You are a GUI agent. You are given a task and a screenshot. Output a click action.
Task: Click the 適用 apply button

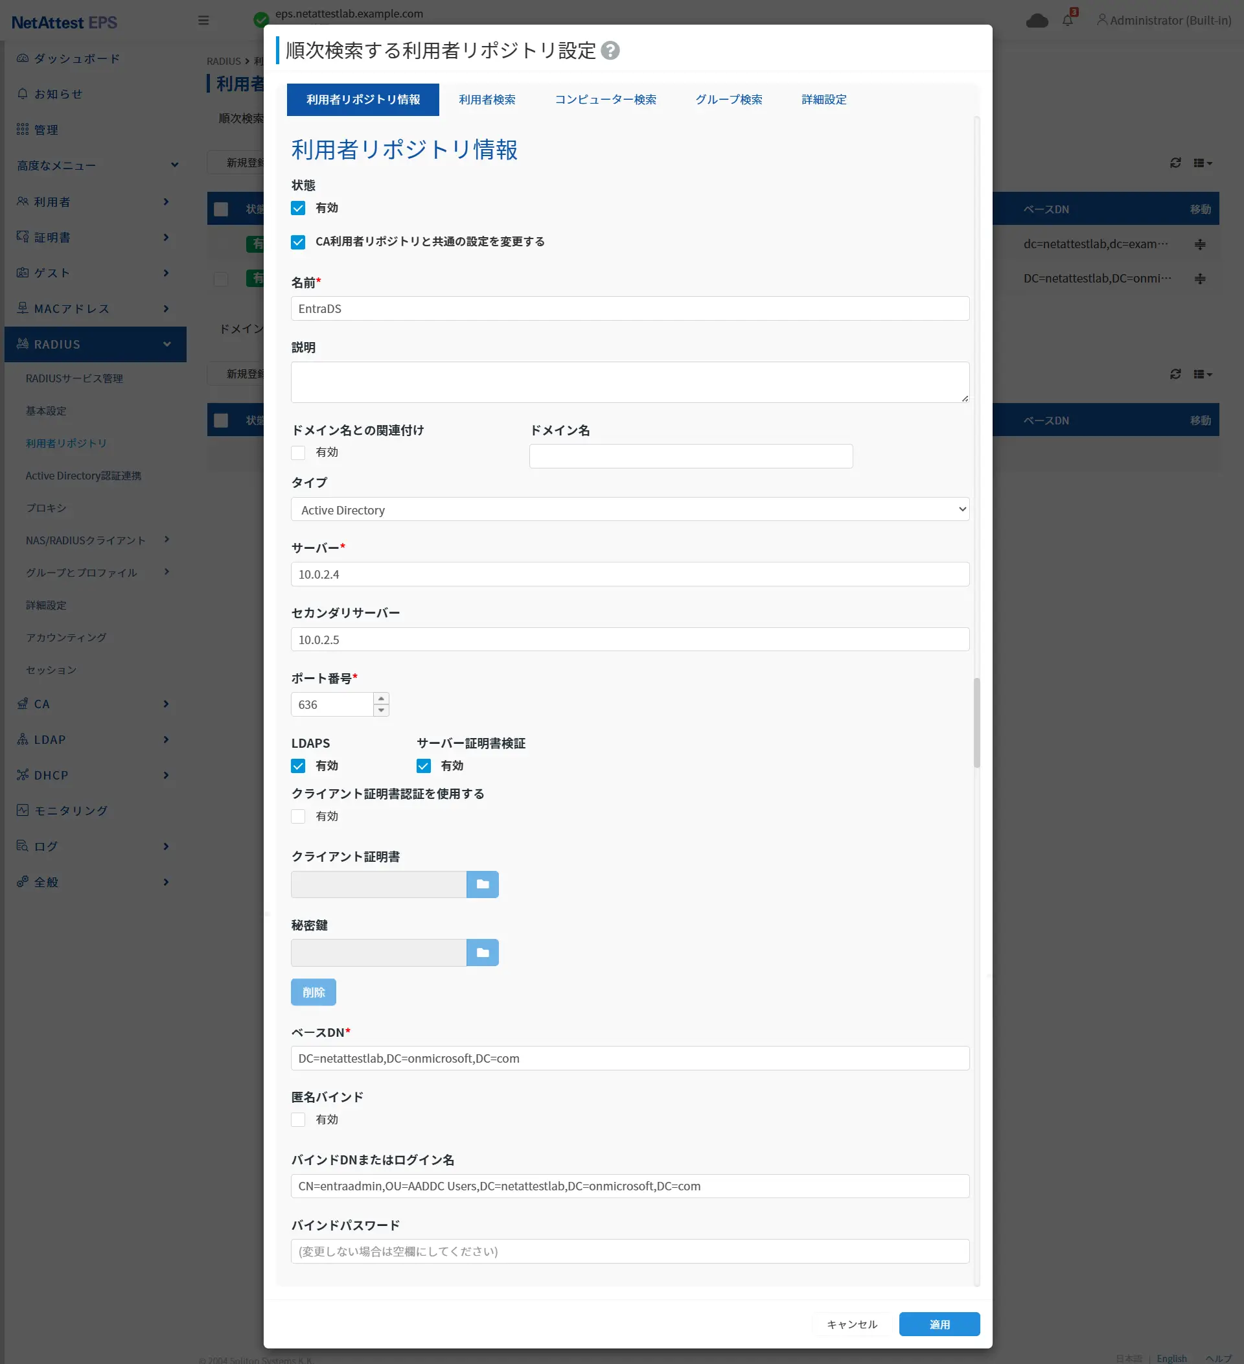[x=938, y=1324]
